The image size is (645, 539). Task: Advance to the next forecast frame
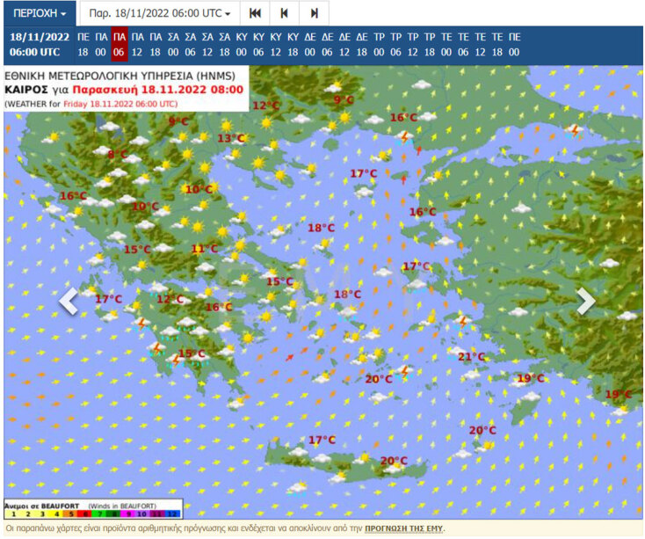coord(314,14)
